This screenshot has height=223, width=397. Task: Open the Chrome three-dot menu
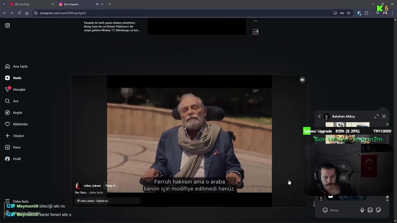(x=392, y=13)
